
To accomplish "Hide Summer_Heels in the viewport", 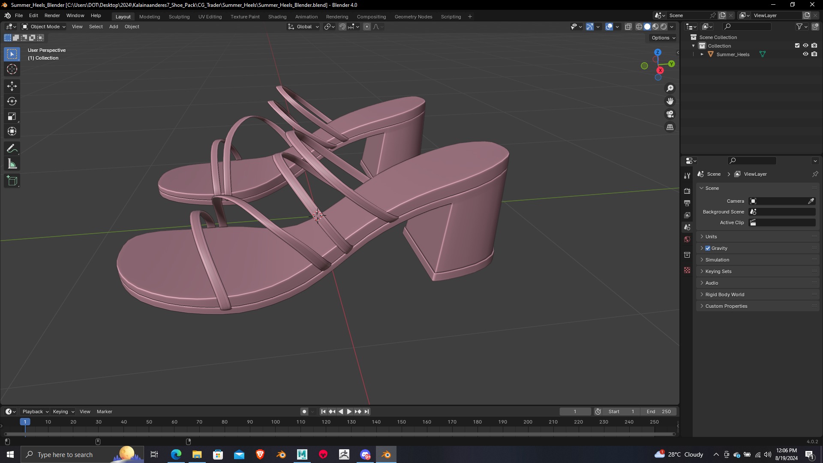I will point(805,54).
